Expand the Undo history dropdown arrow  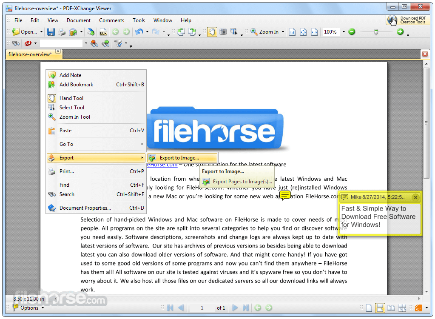(147, 32)
